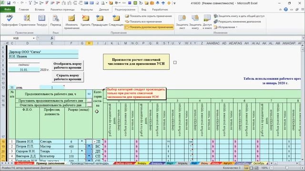Delete the comment with Удалить

pos(85,20)
